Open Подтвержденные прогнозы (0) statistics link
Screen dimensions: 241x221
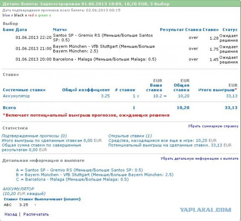(x=34, y=136)
